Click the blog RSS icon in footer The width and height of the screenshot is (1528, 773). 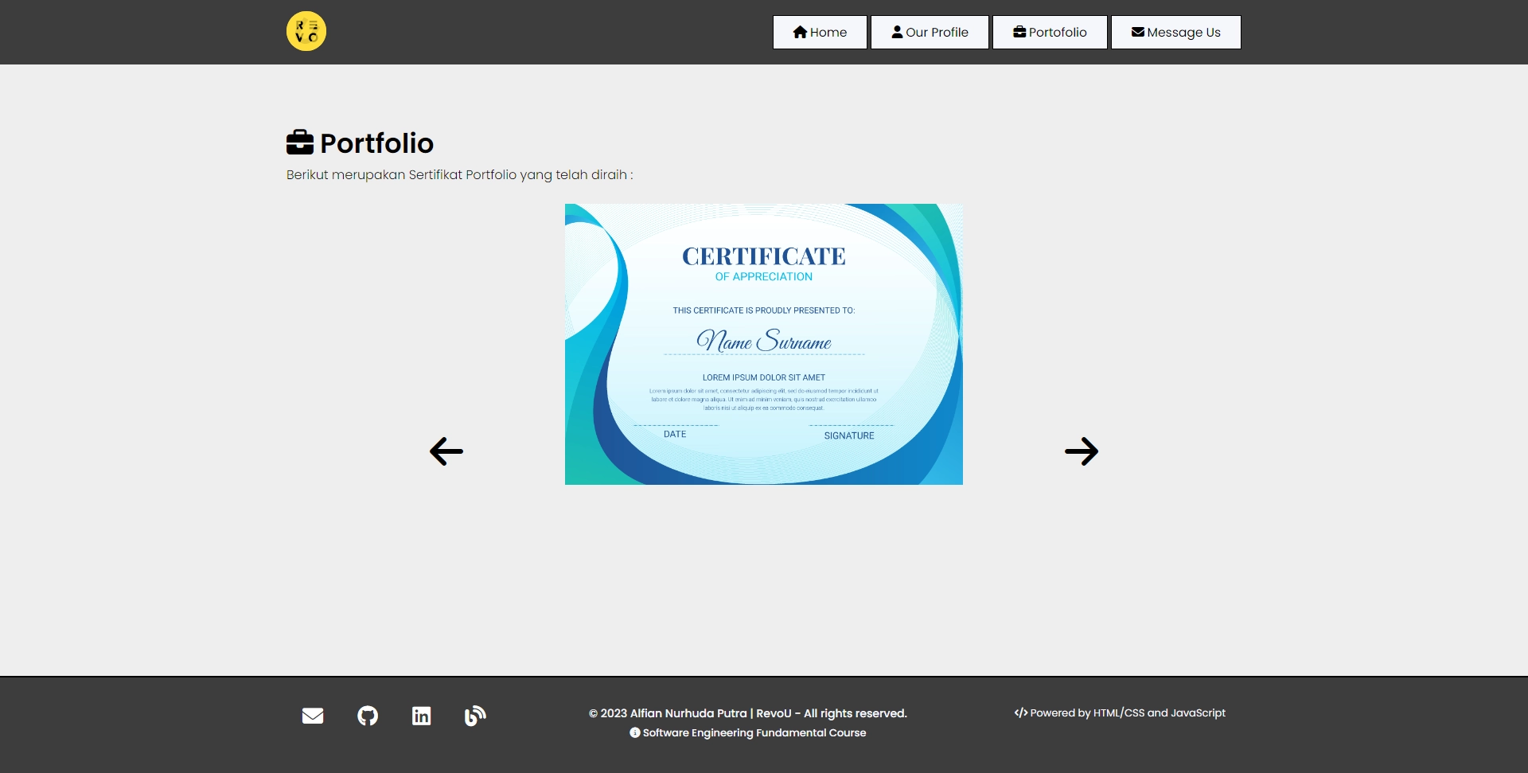tap(475, 715)
